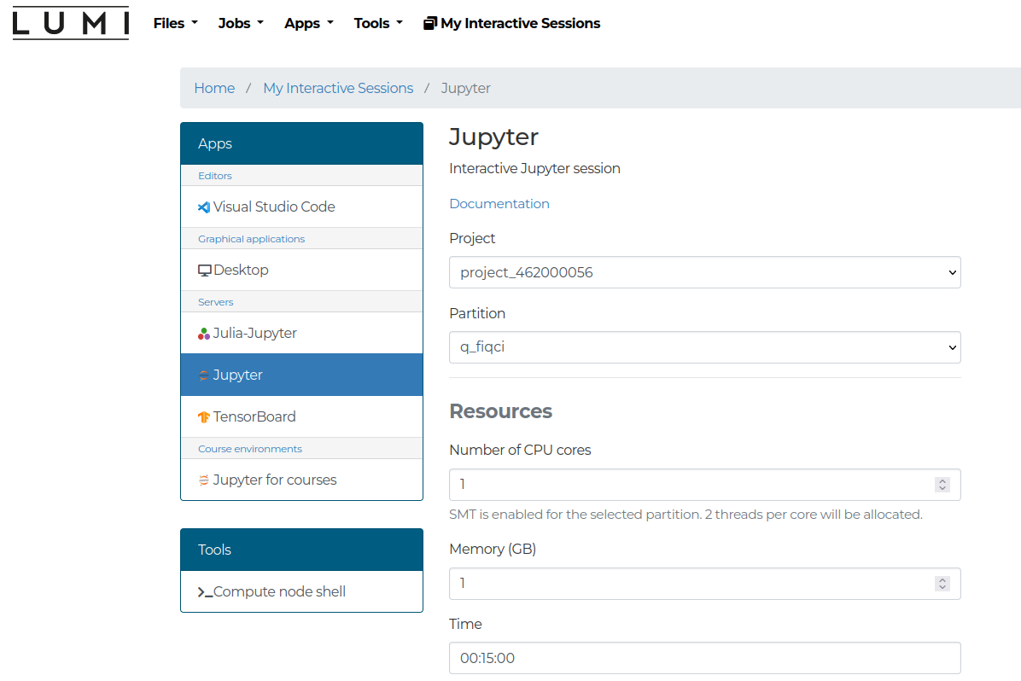1021x681 pixels.
Task: Click the Desktop monitor icon
Action: (x=205, y=271)
